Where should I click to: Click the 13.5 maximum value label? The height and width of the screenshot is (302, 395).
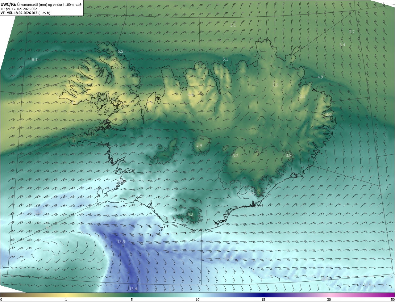click(121, 241)
